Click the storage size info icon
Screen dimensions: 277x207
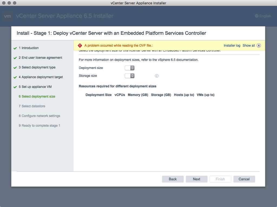pos(157,76)
